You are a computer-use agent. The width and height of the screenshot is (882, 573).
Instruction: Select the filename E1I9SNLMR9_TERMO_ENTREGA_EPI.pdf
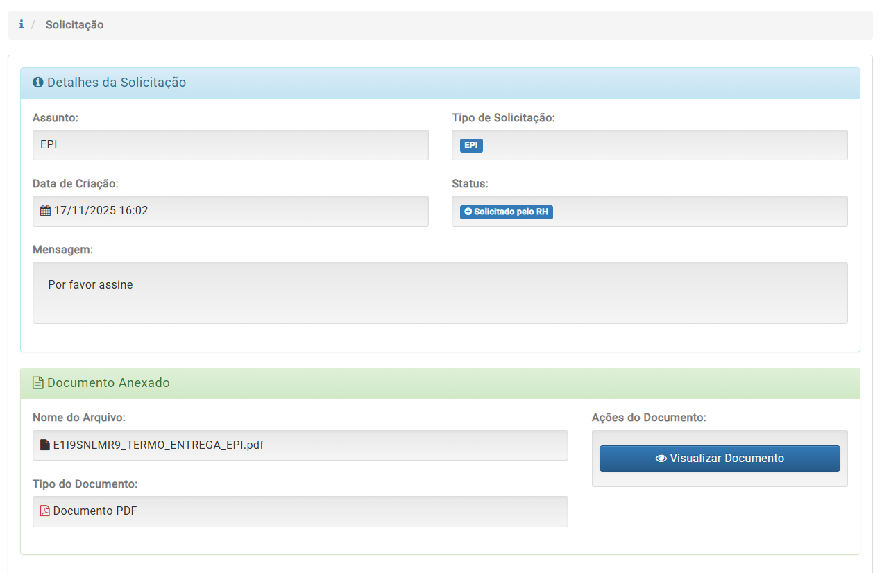158,445
